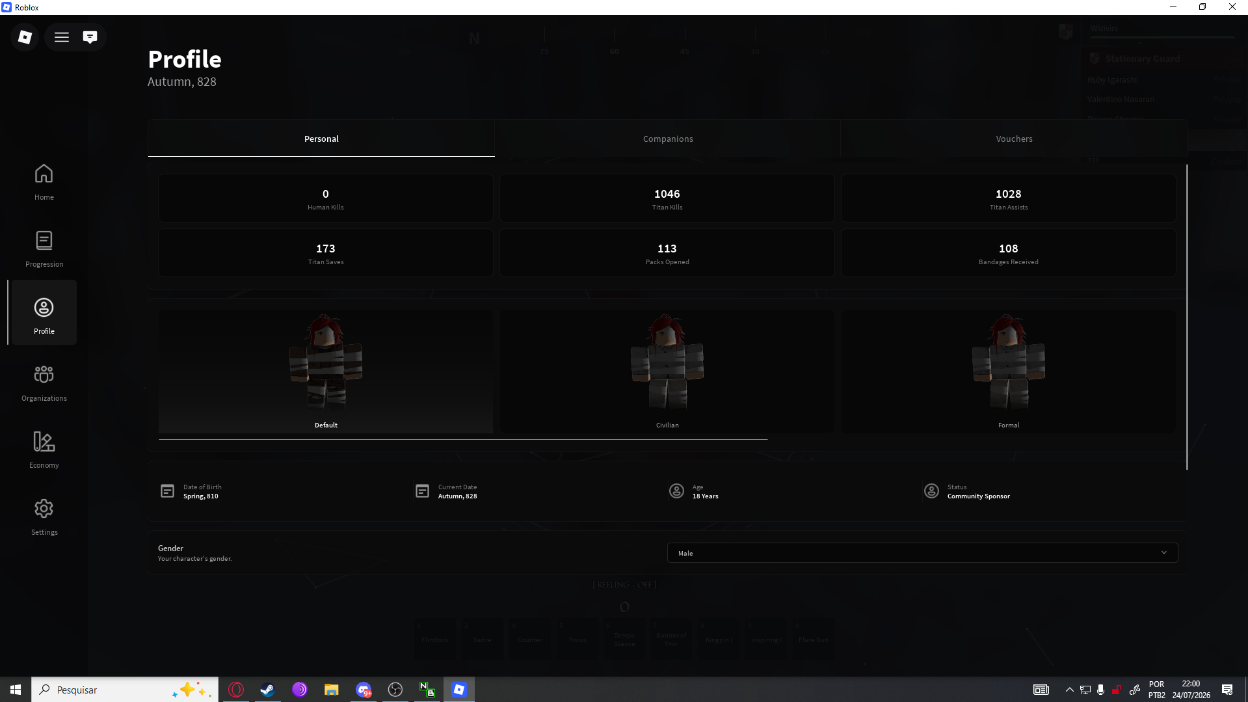The height and width of the screenshot is (702, 1248).
Task: Open the purple circle app in taskbar
Action: tap(300, 690)
